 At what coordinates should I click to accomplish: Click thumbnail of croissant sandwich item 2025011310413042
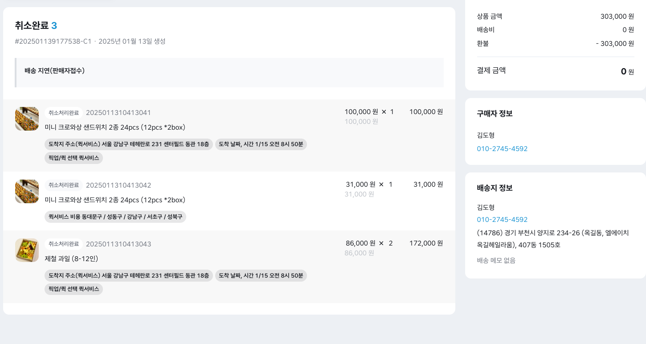click(27, 191)
